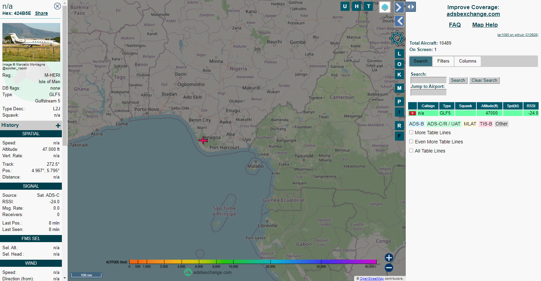Zoom in with the plus button
Screen dimensions: 541x281
[389, 258]
